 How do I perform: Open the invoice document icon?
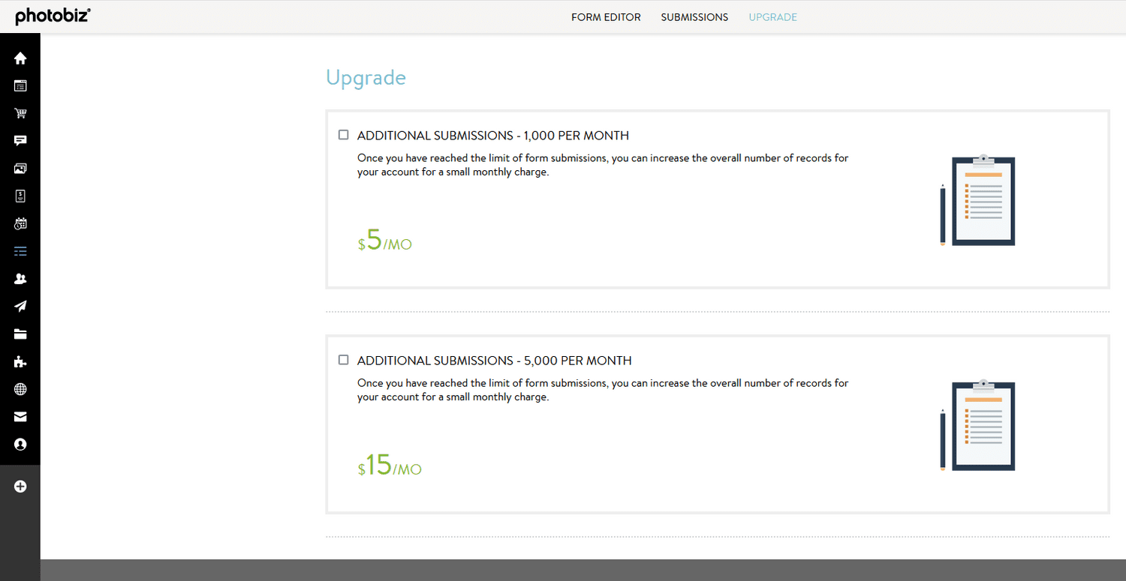pyautogui.click(x=20, y=196)
